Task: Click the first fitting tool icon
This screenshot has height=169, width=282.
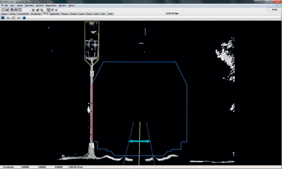Action: [x=3, y=18]
